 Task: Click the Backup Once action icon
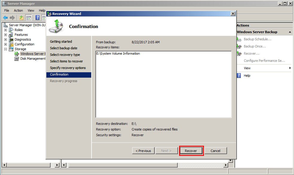click(239, 46)
